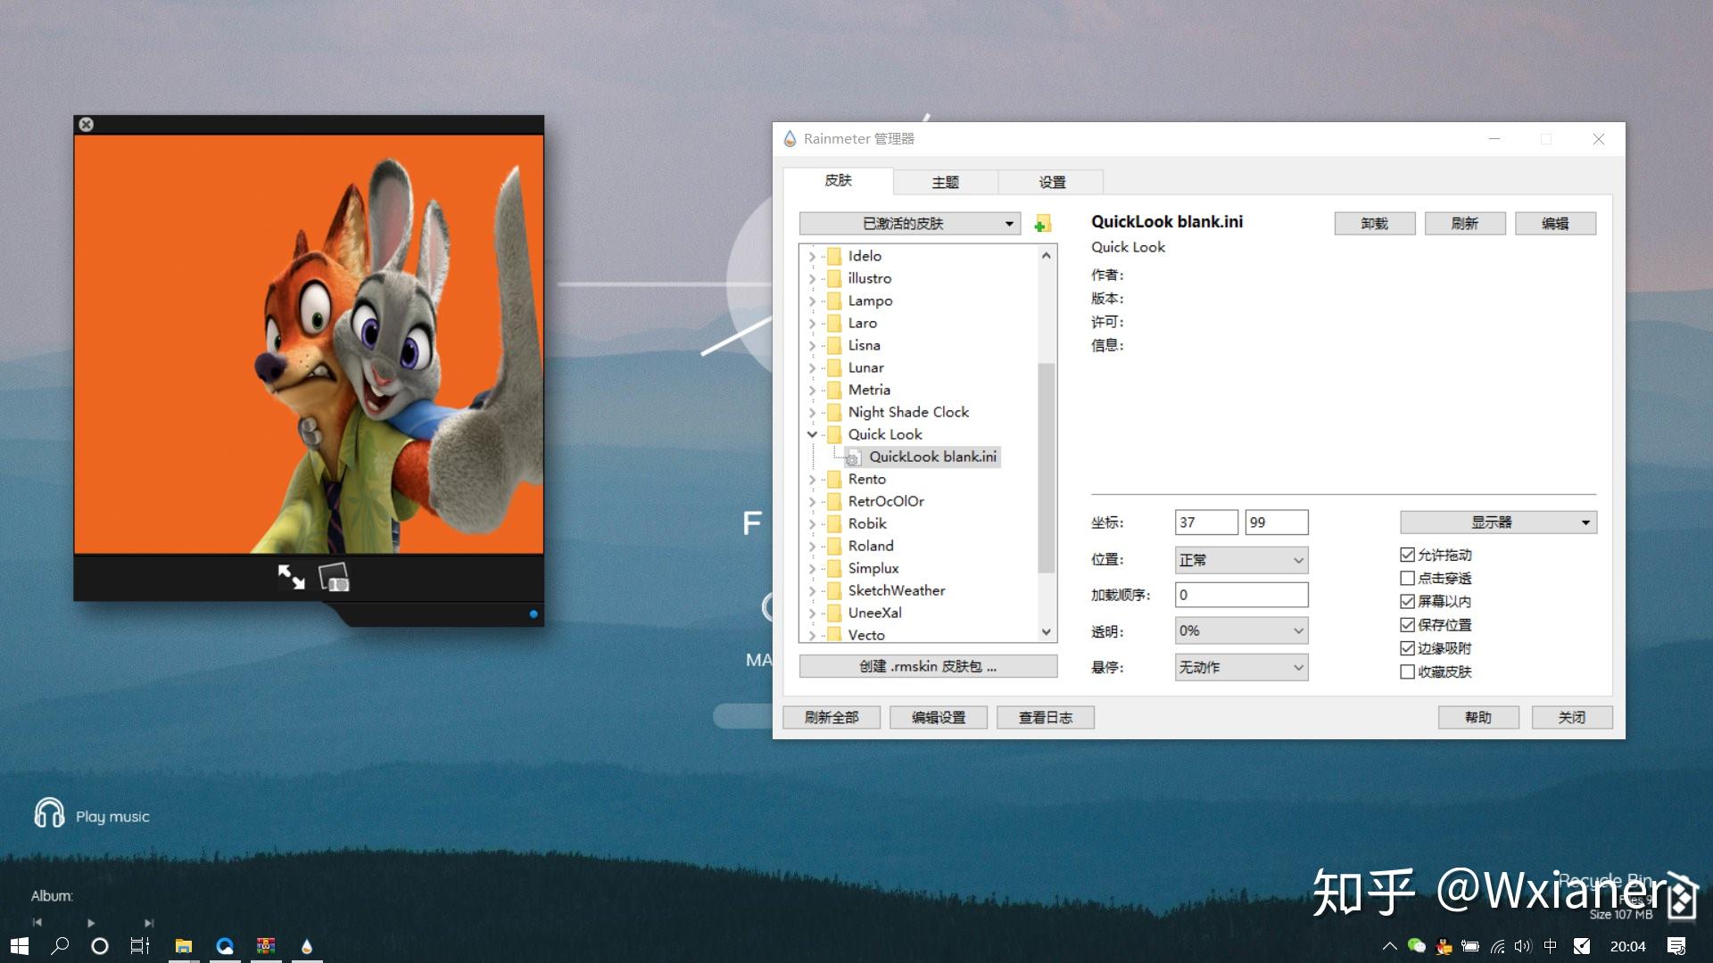Click the green plus add-skin icon

coord(1042,224)
